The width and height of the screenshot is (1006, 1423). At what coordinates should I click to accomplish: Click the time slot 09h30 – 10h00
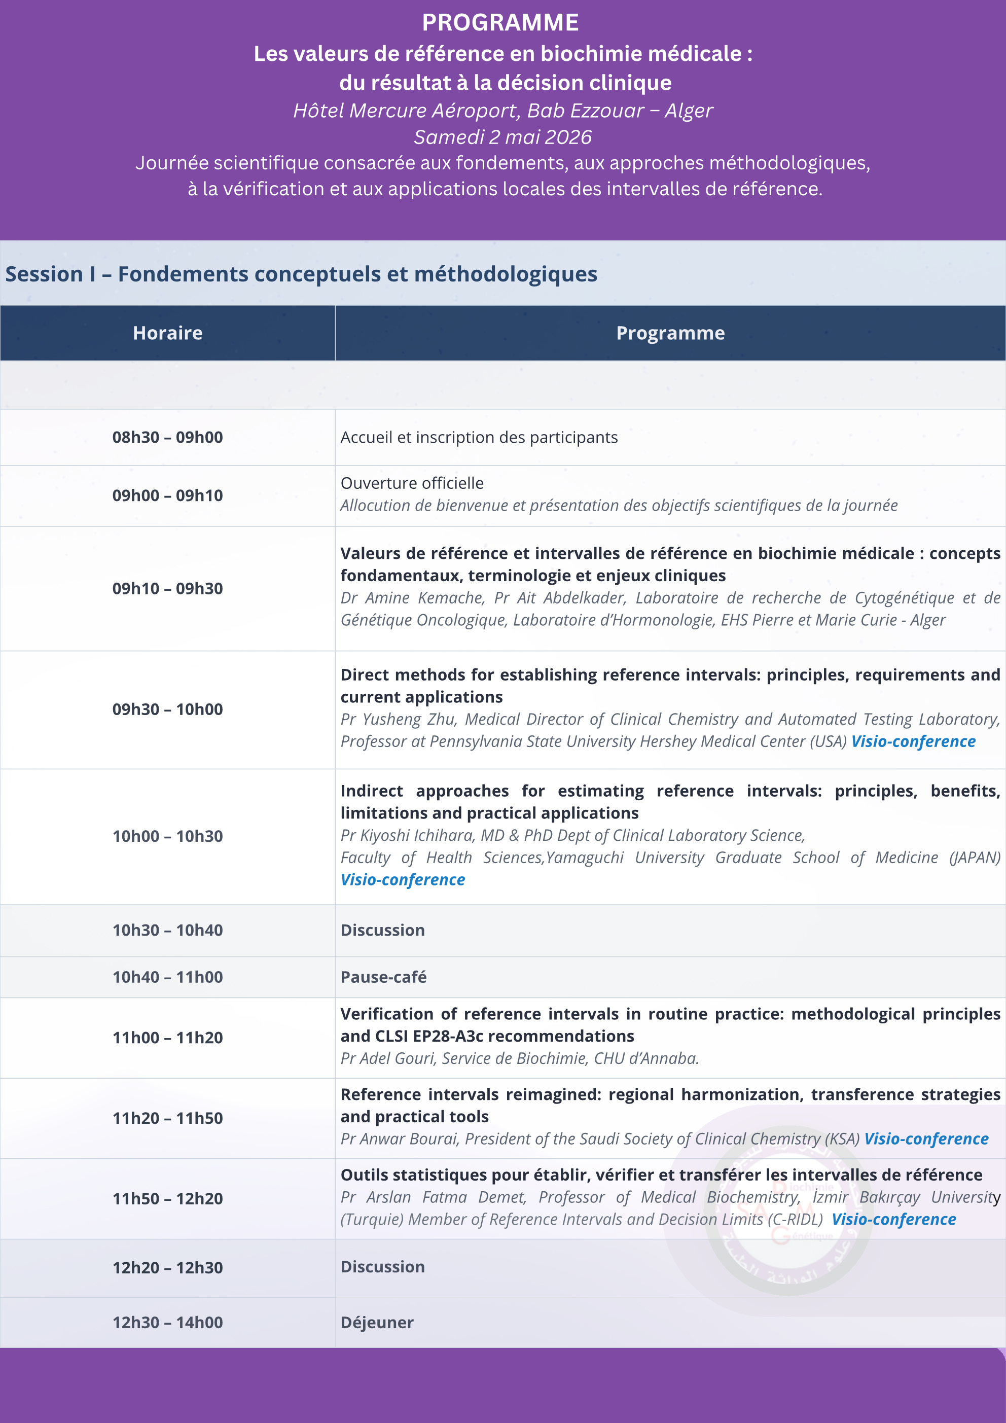(167, 709)
